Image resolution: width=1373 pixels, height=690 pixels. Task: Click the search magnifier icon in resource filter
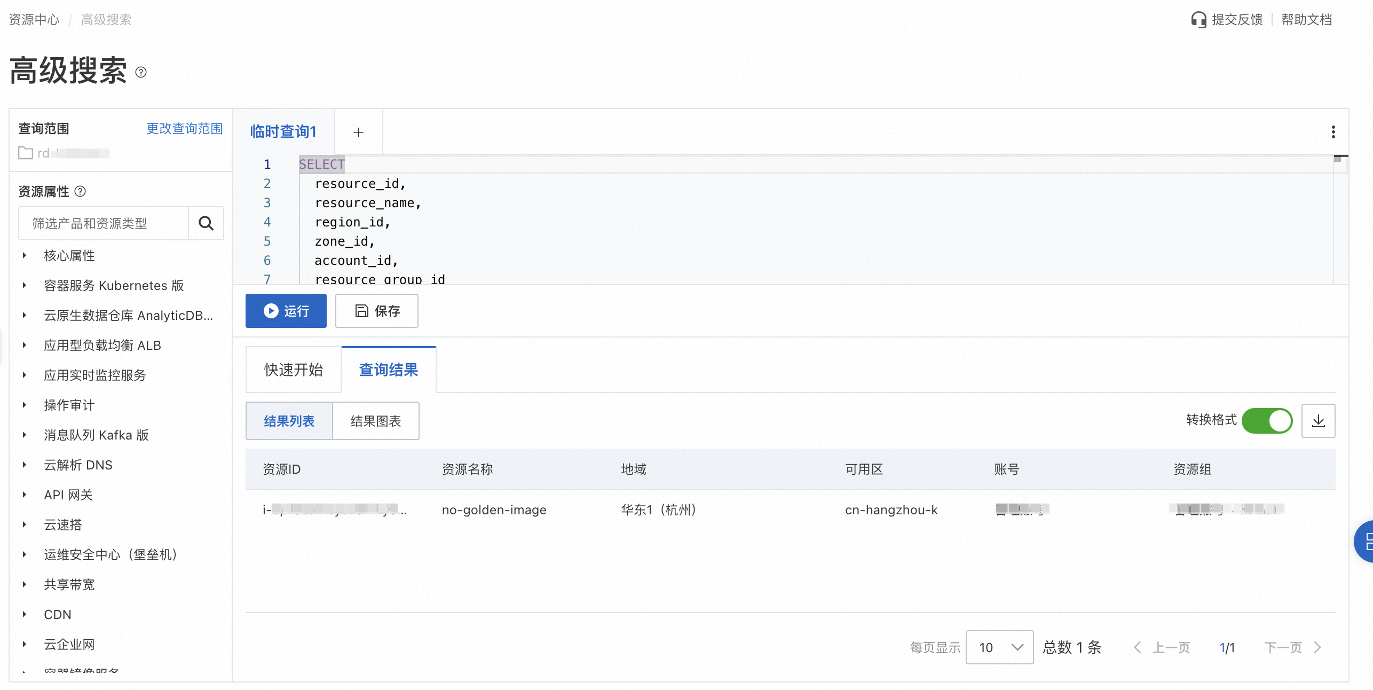coord(206,223)
